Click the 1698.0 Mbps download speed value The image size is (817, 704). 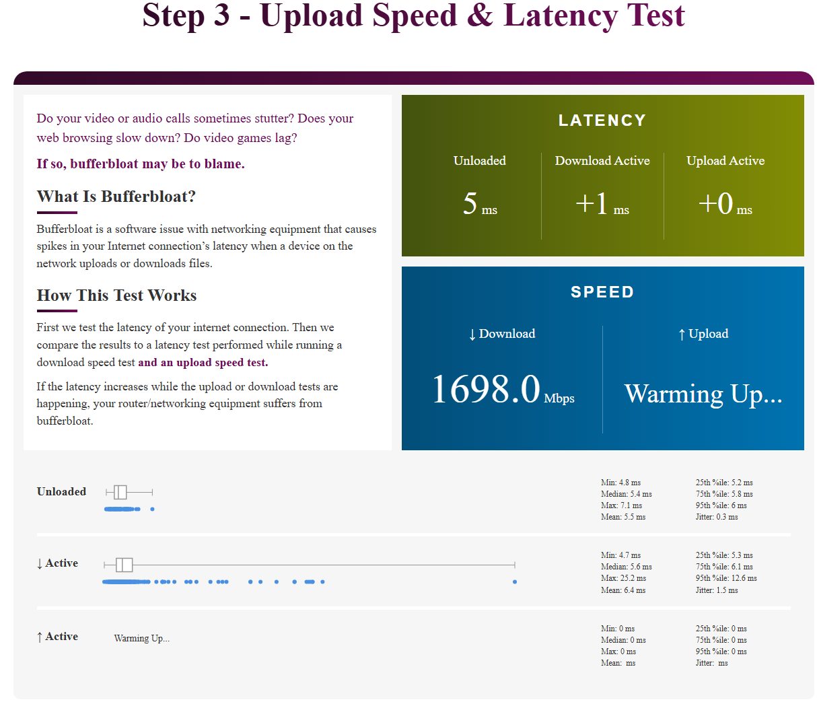click(x=503, y=390)
